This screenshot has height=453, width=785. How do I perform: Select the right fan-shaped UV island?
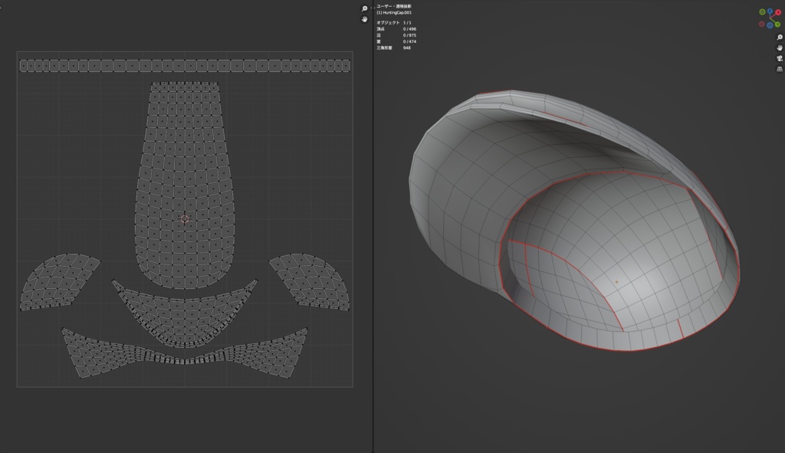(310, 281)
